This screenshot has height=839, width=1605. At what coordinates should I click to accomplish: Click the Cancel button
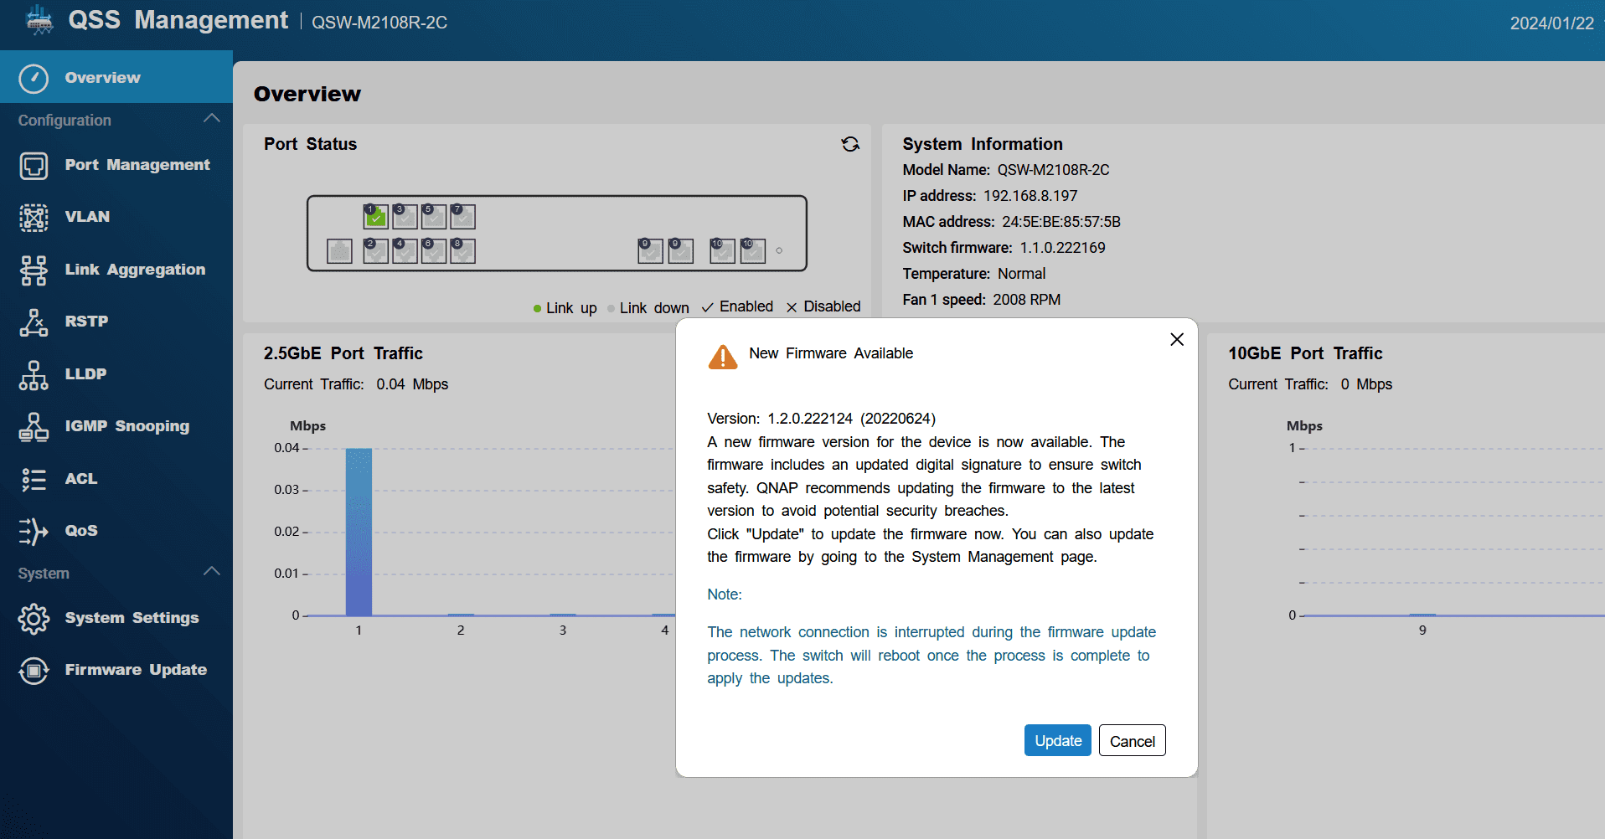click(1133, 740)
